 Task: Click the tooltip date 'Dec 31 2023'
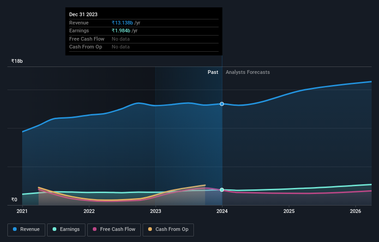click(x=84, y=14)
